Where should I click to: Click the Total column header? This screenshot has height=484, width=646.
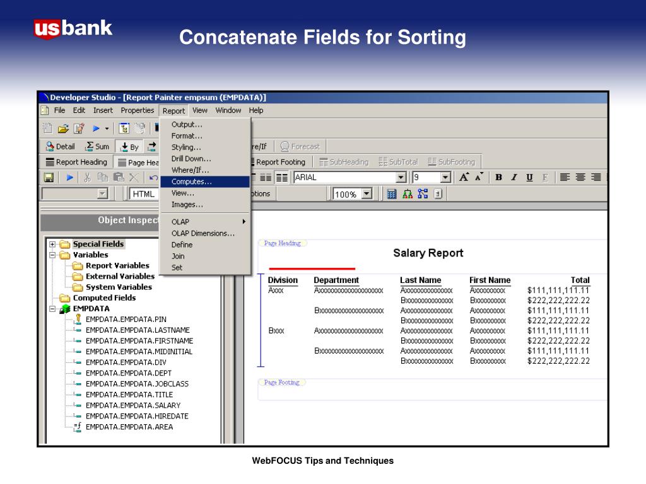[580, 280]
